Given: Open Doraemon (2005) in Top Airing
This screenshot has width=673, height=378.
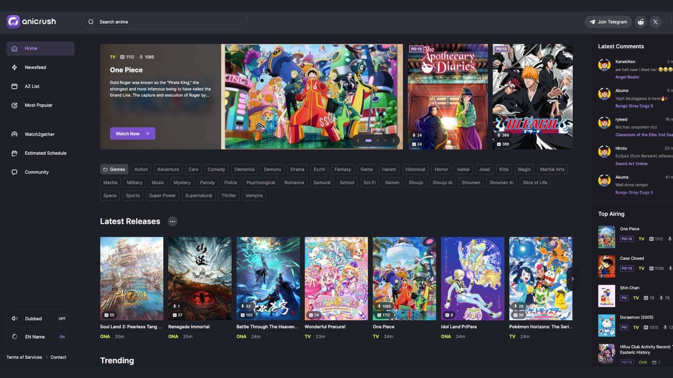Looking at the screenshot, I should click(637, 317).
